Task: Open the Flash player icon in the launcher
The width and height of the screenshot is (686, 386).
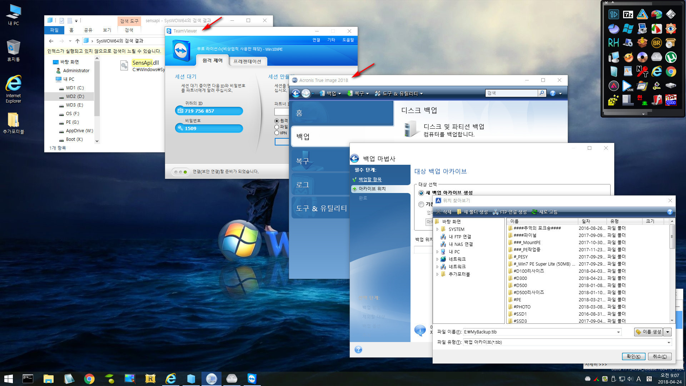Action: coord(656,100)
